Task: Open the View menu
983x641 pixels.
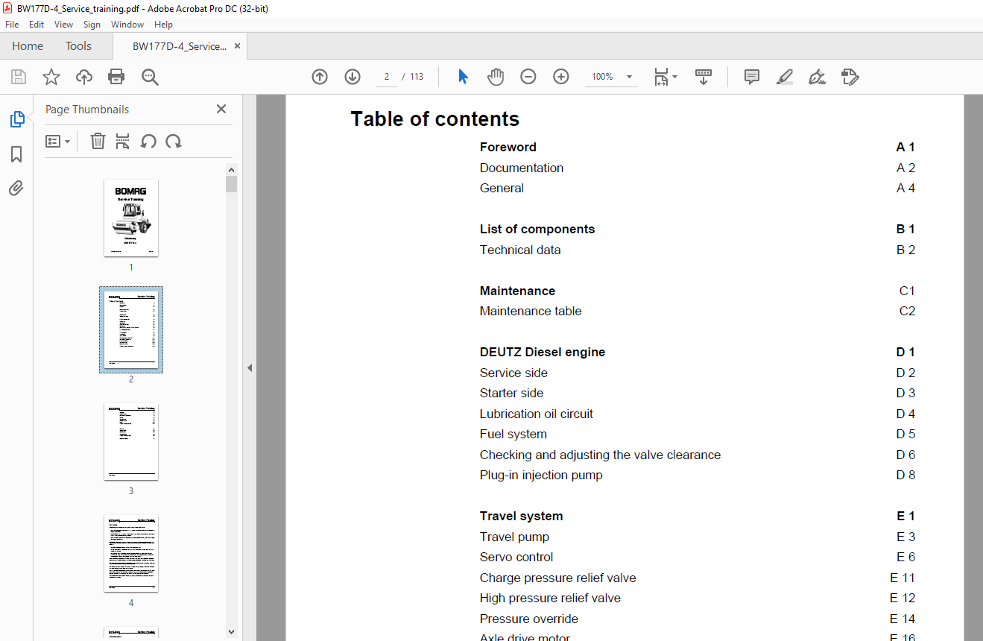Action: pyautogui.click(x=64, y=25)
